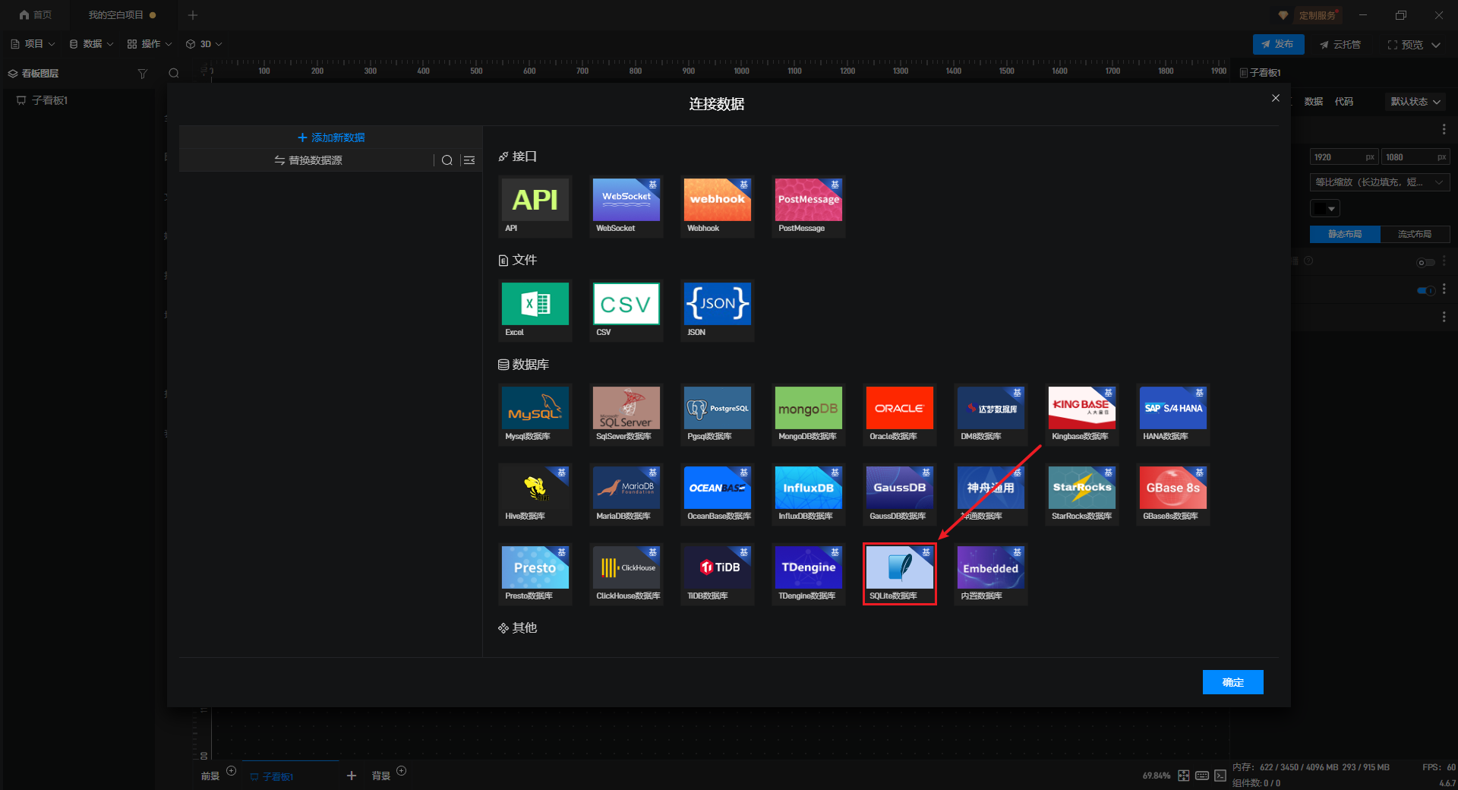Select the MongoDB database tile
1458x790 pixels.
(808, 414)
